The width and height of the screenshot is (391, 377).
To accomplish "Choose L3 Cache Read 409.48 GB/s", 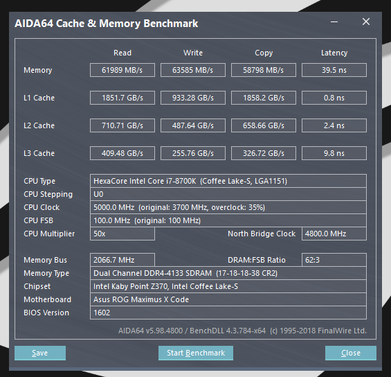I will pyautogui.click(x=122, y=153).
